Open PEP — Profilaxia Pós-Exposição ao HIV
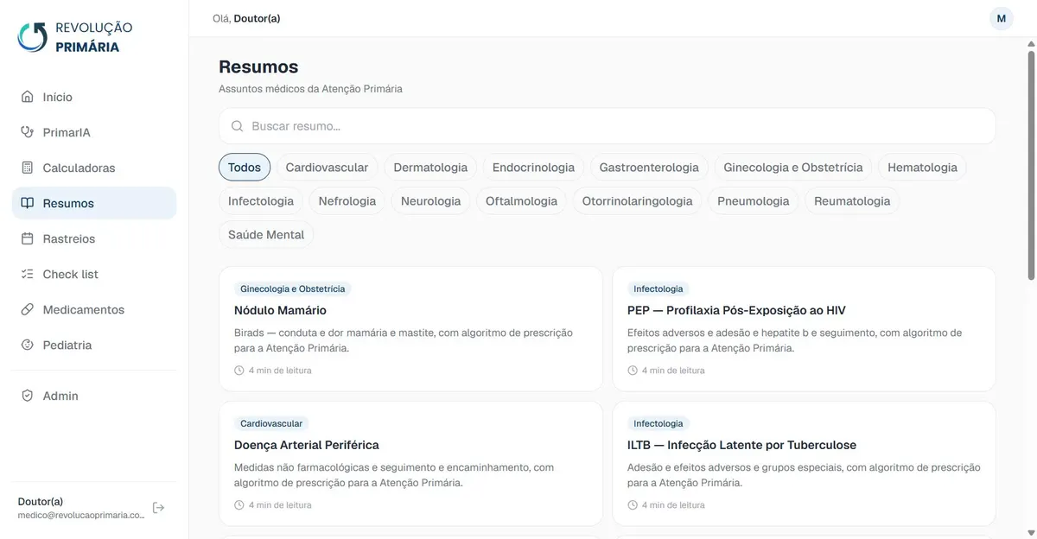Screen dimensions: 1037x539 pyautogui.click(x=804, y=329)
